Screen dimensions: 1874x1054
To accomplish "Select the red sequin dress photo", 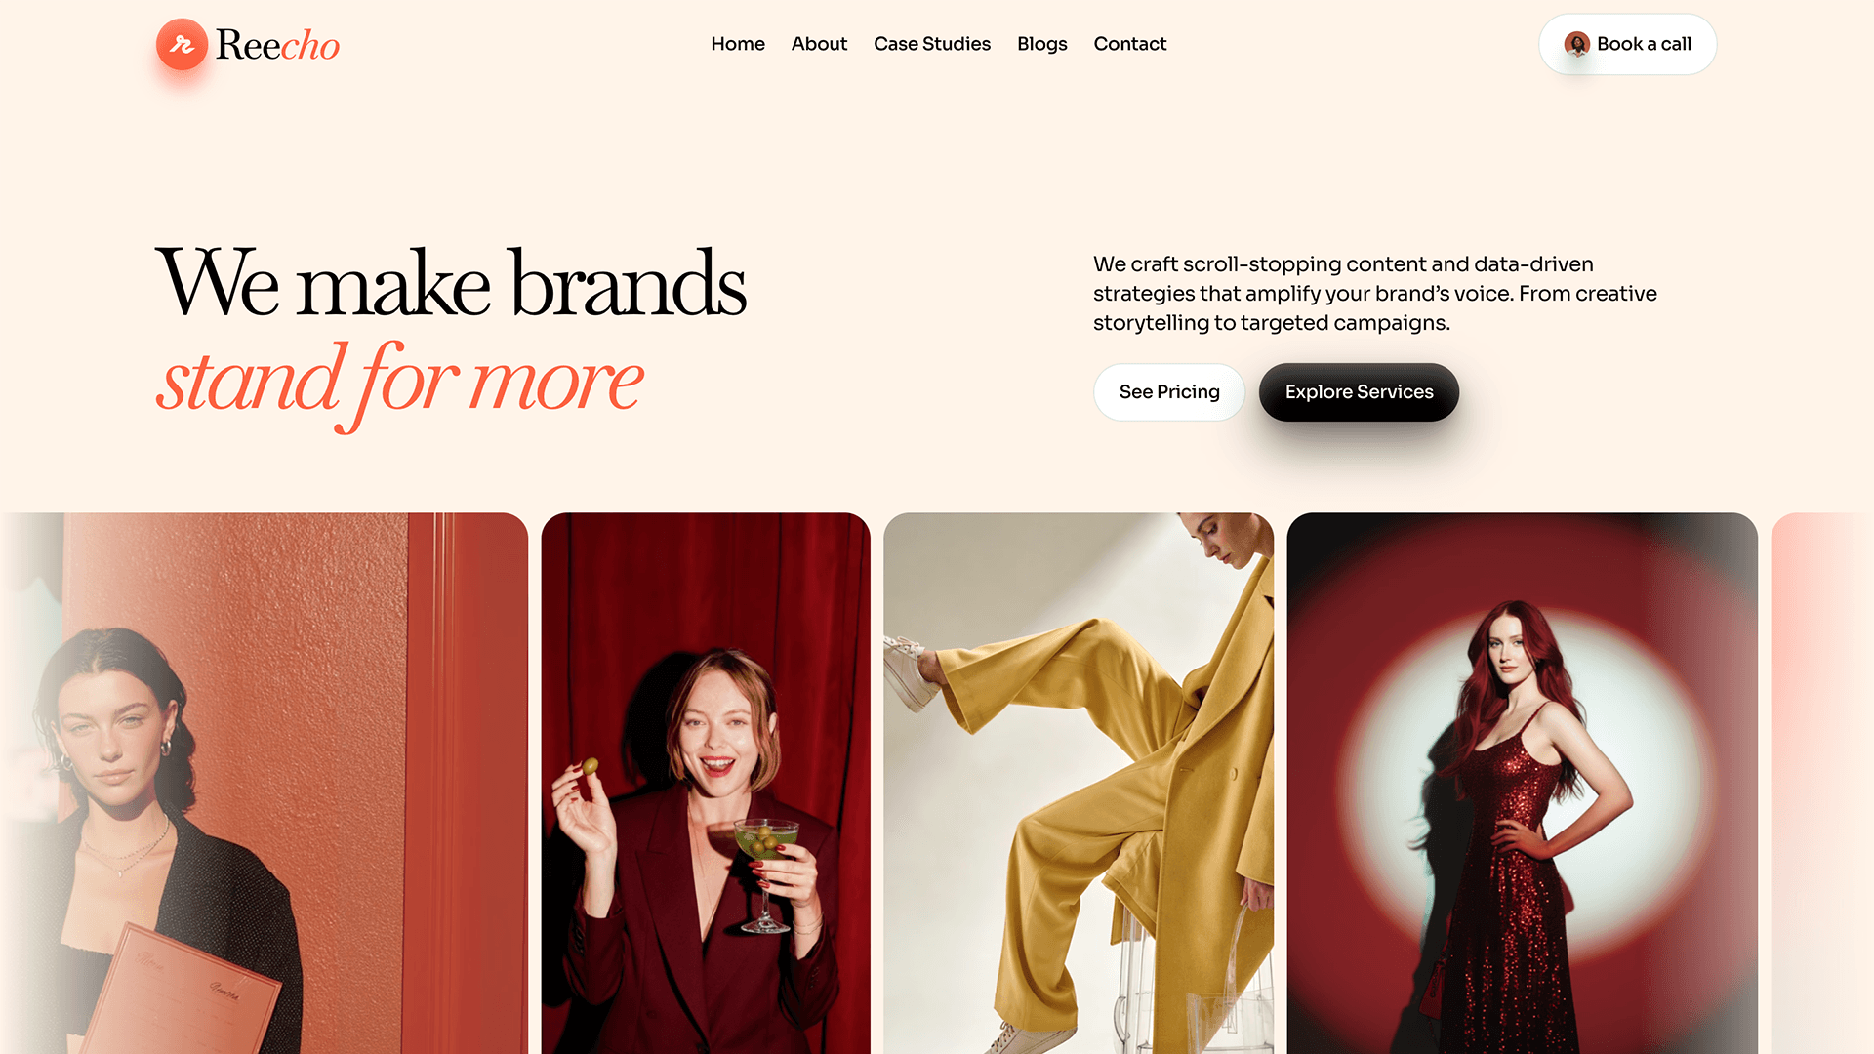I will point(1522,783).
